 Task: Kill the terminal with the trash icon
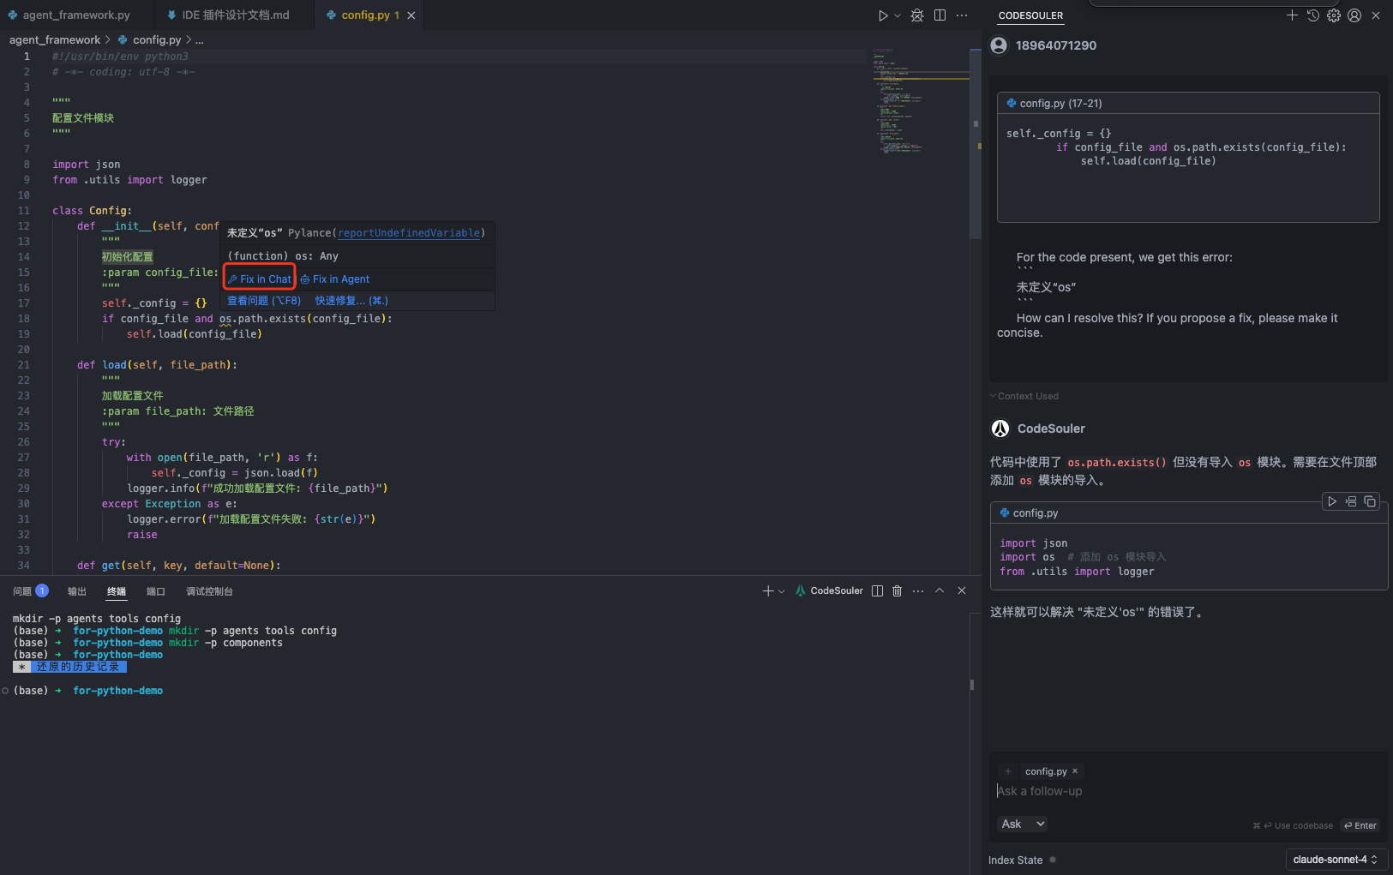(898, 591)
